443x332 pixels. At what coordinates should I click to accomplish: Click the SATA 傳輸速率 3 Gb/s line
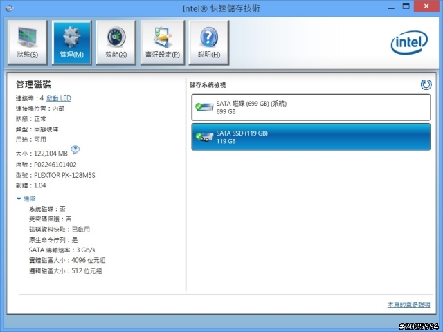pyautogui.click(x=62, y=250)
